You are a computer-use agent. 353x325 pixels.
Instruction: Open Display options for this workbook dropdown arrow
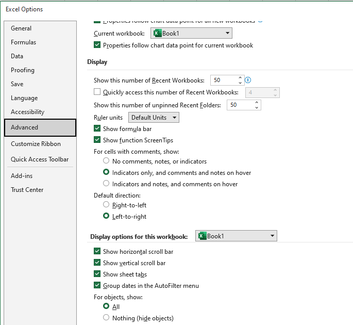[273, 236]
